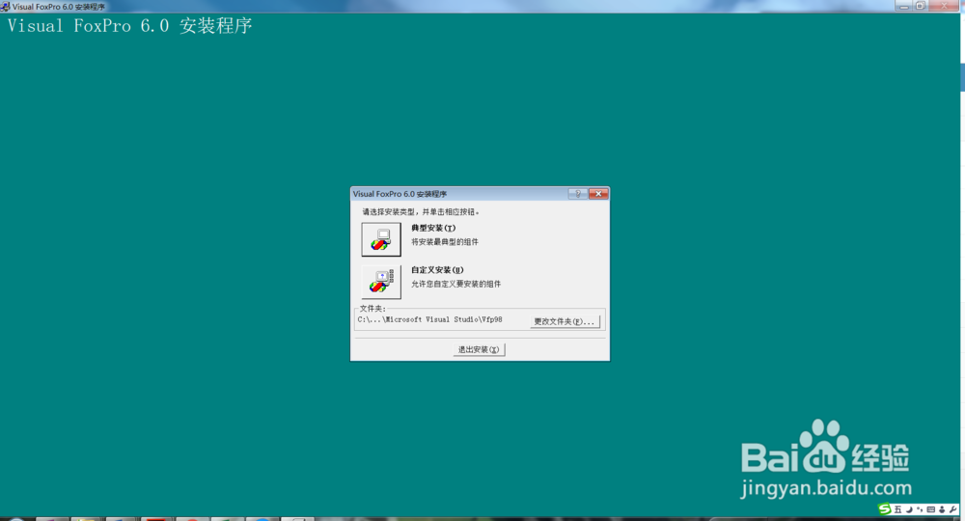Click the 自定义安装(U) label text
Screen dimensions: 965x521
pos(437,270)
